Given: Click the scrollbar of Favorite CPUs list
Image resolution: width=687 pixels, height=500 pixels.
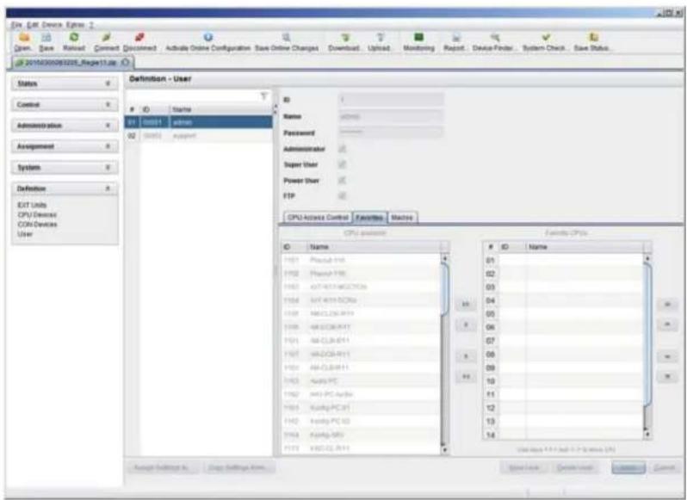Looking at the screenshot, I should [x=647, y=346].
